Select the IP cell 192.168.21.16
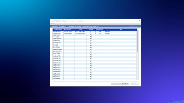This screenshot has height=103, width=184. pos(69,31)
